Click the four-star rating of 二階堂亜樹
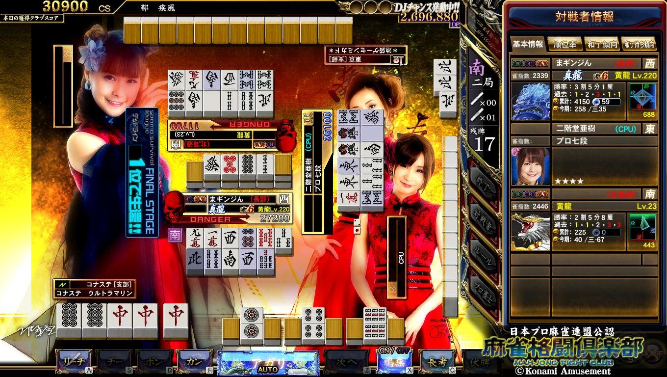Viewport: 667px width, 377px height. point(569,181)
